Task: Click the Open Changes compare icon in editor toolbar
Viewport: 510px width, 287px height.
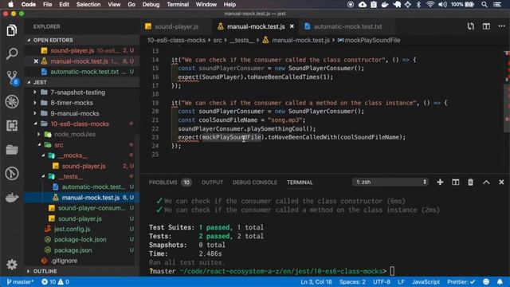Action: [470, 26]
